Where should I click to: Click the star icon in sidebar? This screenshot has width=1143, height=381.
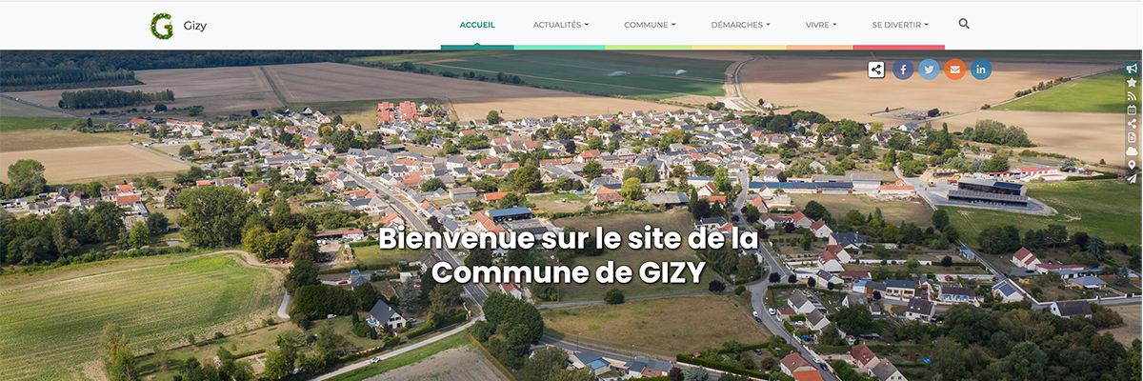pyautogui.click(x=1132, y=82)
